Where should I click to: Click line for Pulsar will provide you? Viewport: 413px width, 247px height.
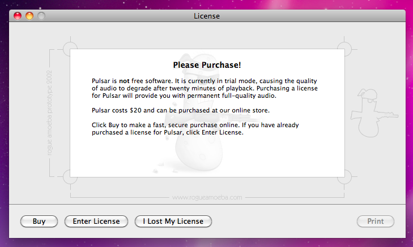pos(184,96)
